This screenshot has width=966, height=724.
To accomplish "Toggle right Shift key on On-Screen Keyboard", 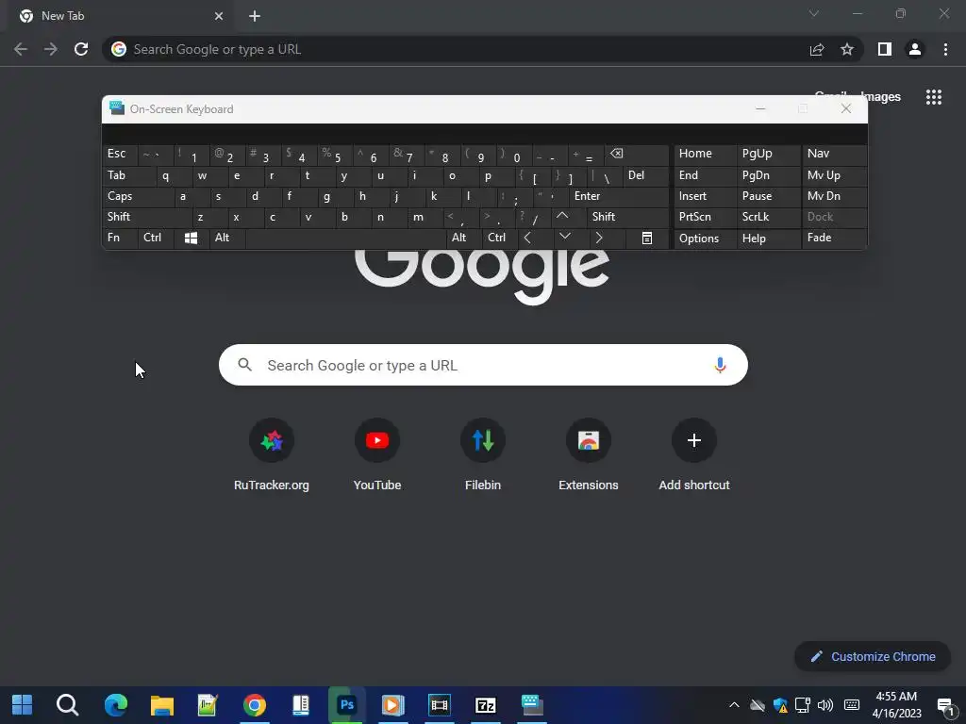I will click(627, 217).
